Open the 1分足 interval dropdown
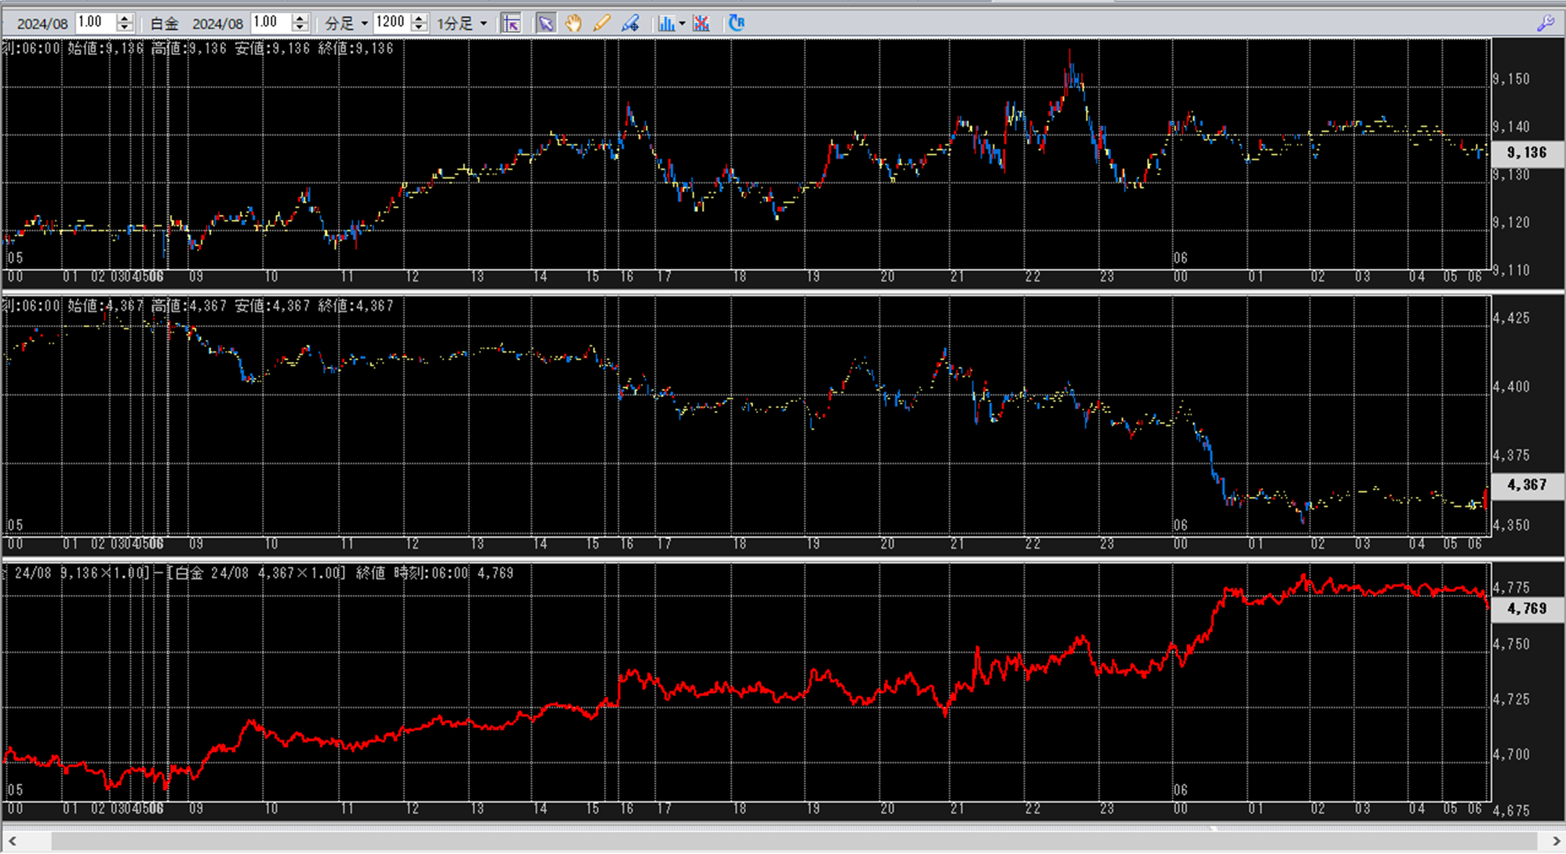This screenshot has width=1566, height=854. [483, 24]
